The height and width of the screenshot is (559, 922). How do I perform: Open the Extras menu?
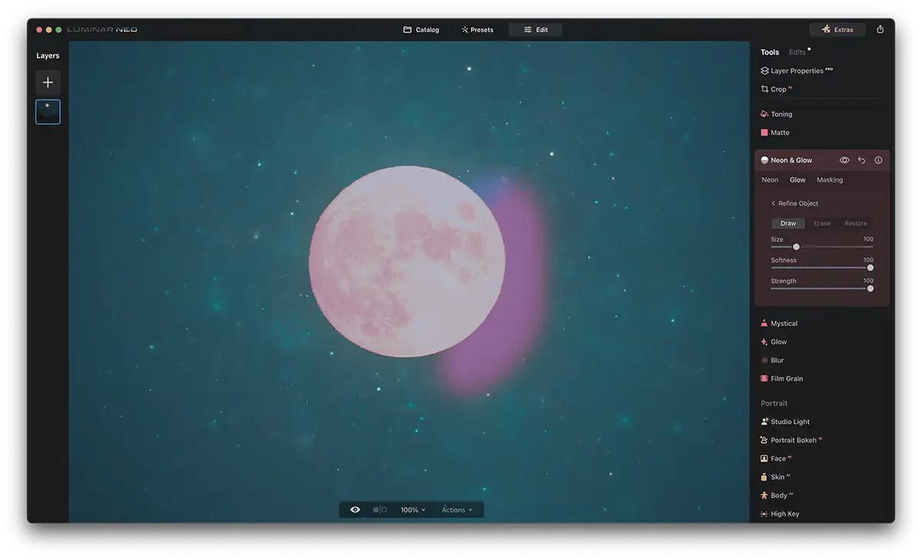837,30
